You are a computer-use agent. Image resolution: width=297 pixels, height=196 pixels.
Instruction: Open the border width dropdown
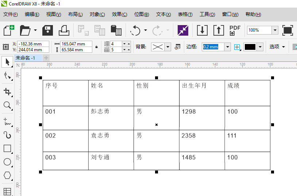click(227, 47)
